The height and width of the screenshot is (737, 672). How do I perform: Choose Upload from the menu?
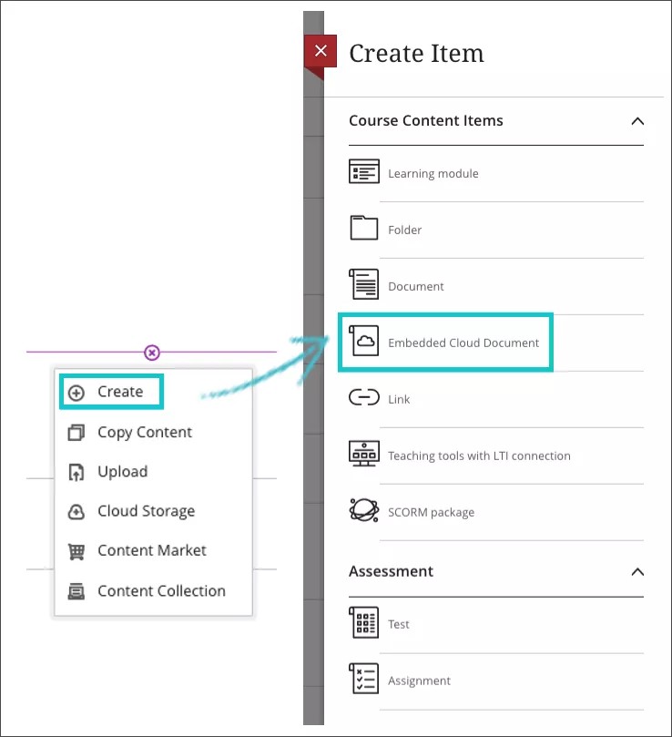[122, 472]
